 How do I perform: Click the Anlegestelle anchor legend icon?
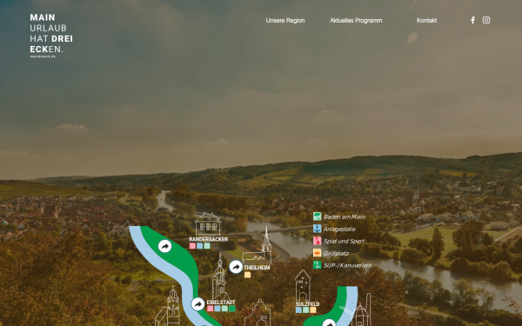pyautogui.click(x=317, y=229)
